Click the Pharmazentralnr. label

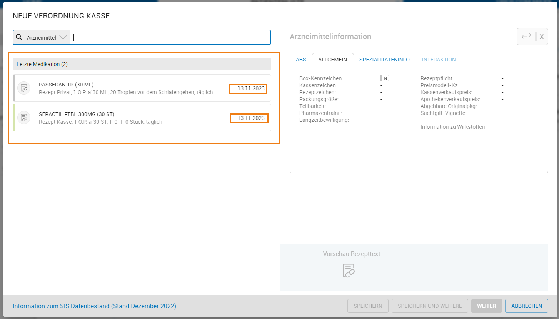pos(321,113)
